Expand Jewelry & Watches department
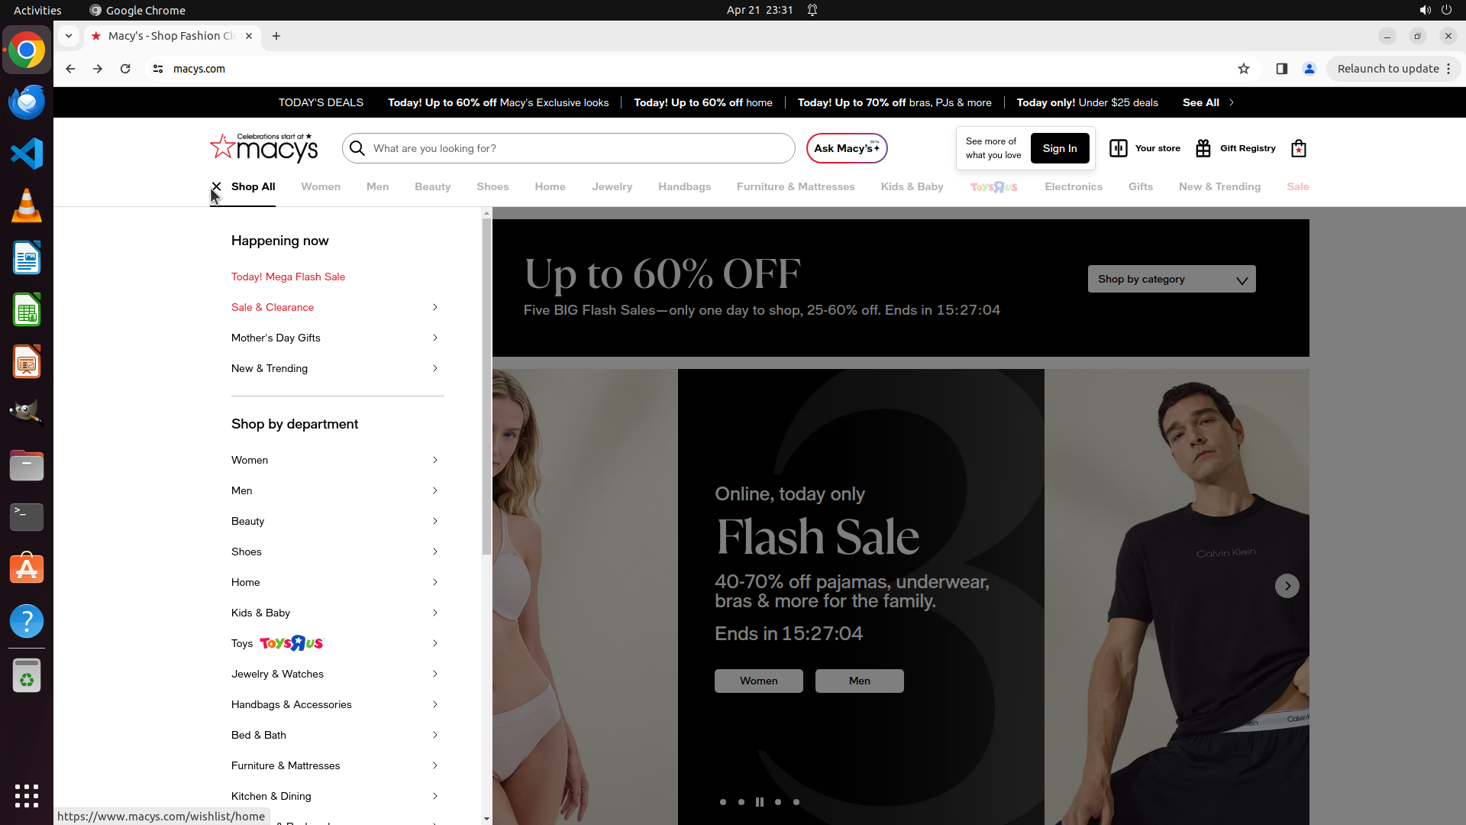Viewport: 1466px width, 825px height. tap(435, 674)
